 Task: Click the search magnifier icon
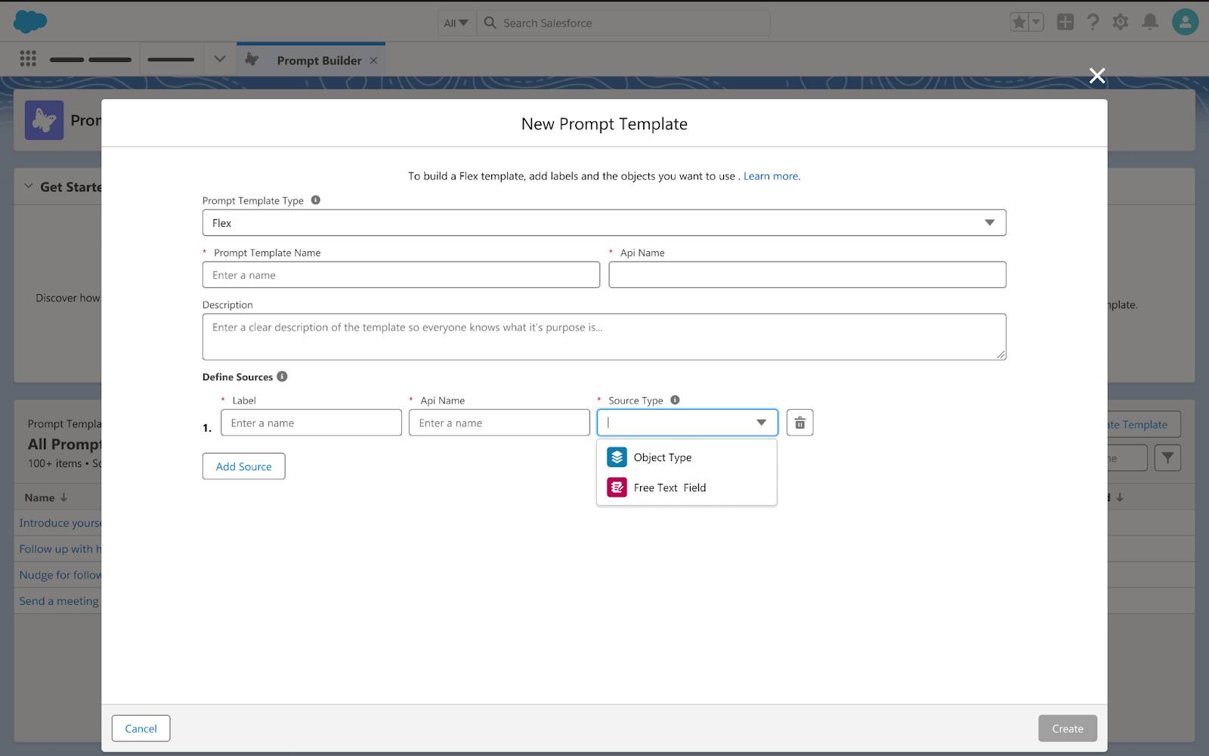490,23
